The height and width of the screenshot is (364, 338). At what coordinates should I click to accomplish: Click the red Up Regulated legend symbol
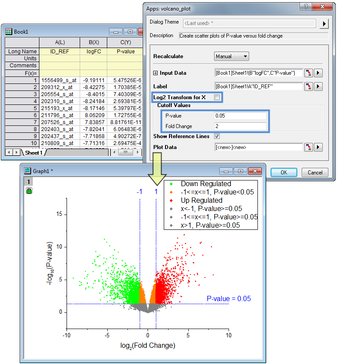[171, 200]
